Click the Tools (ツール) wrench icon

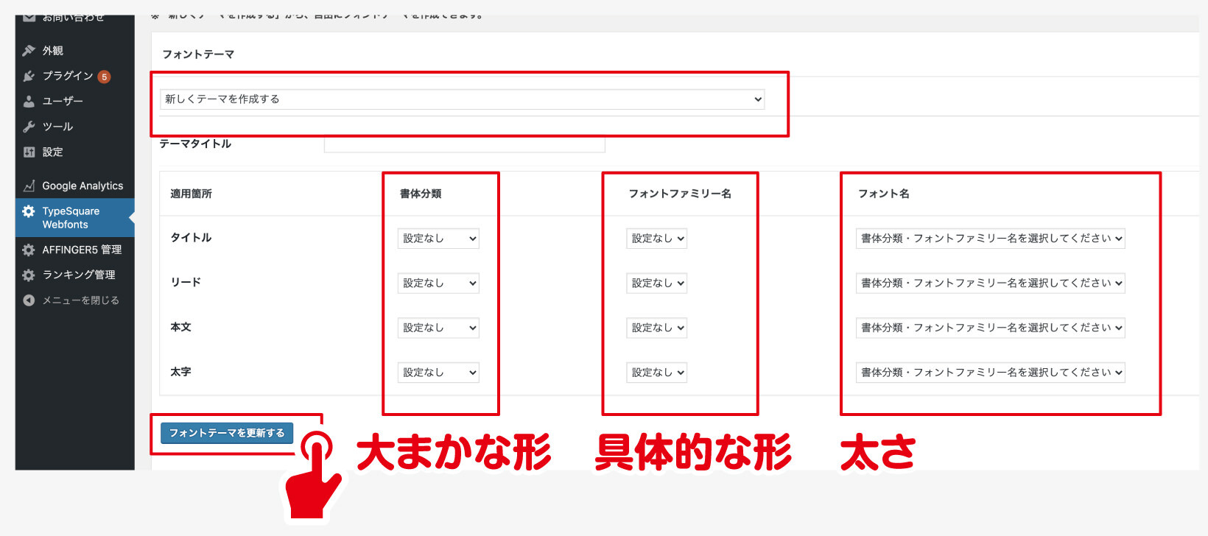[29, 127]
